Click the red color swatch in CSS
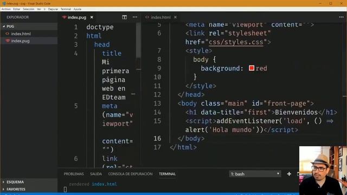This screenshot has height=195, width=347. pyautogui.click(x=252, y=68)
